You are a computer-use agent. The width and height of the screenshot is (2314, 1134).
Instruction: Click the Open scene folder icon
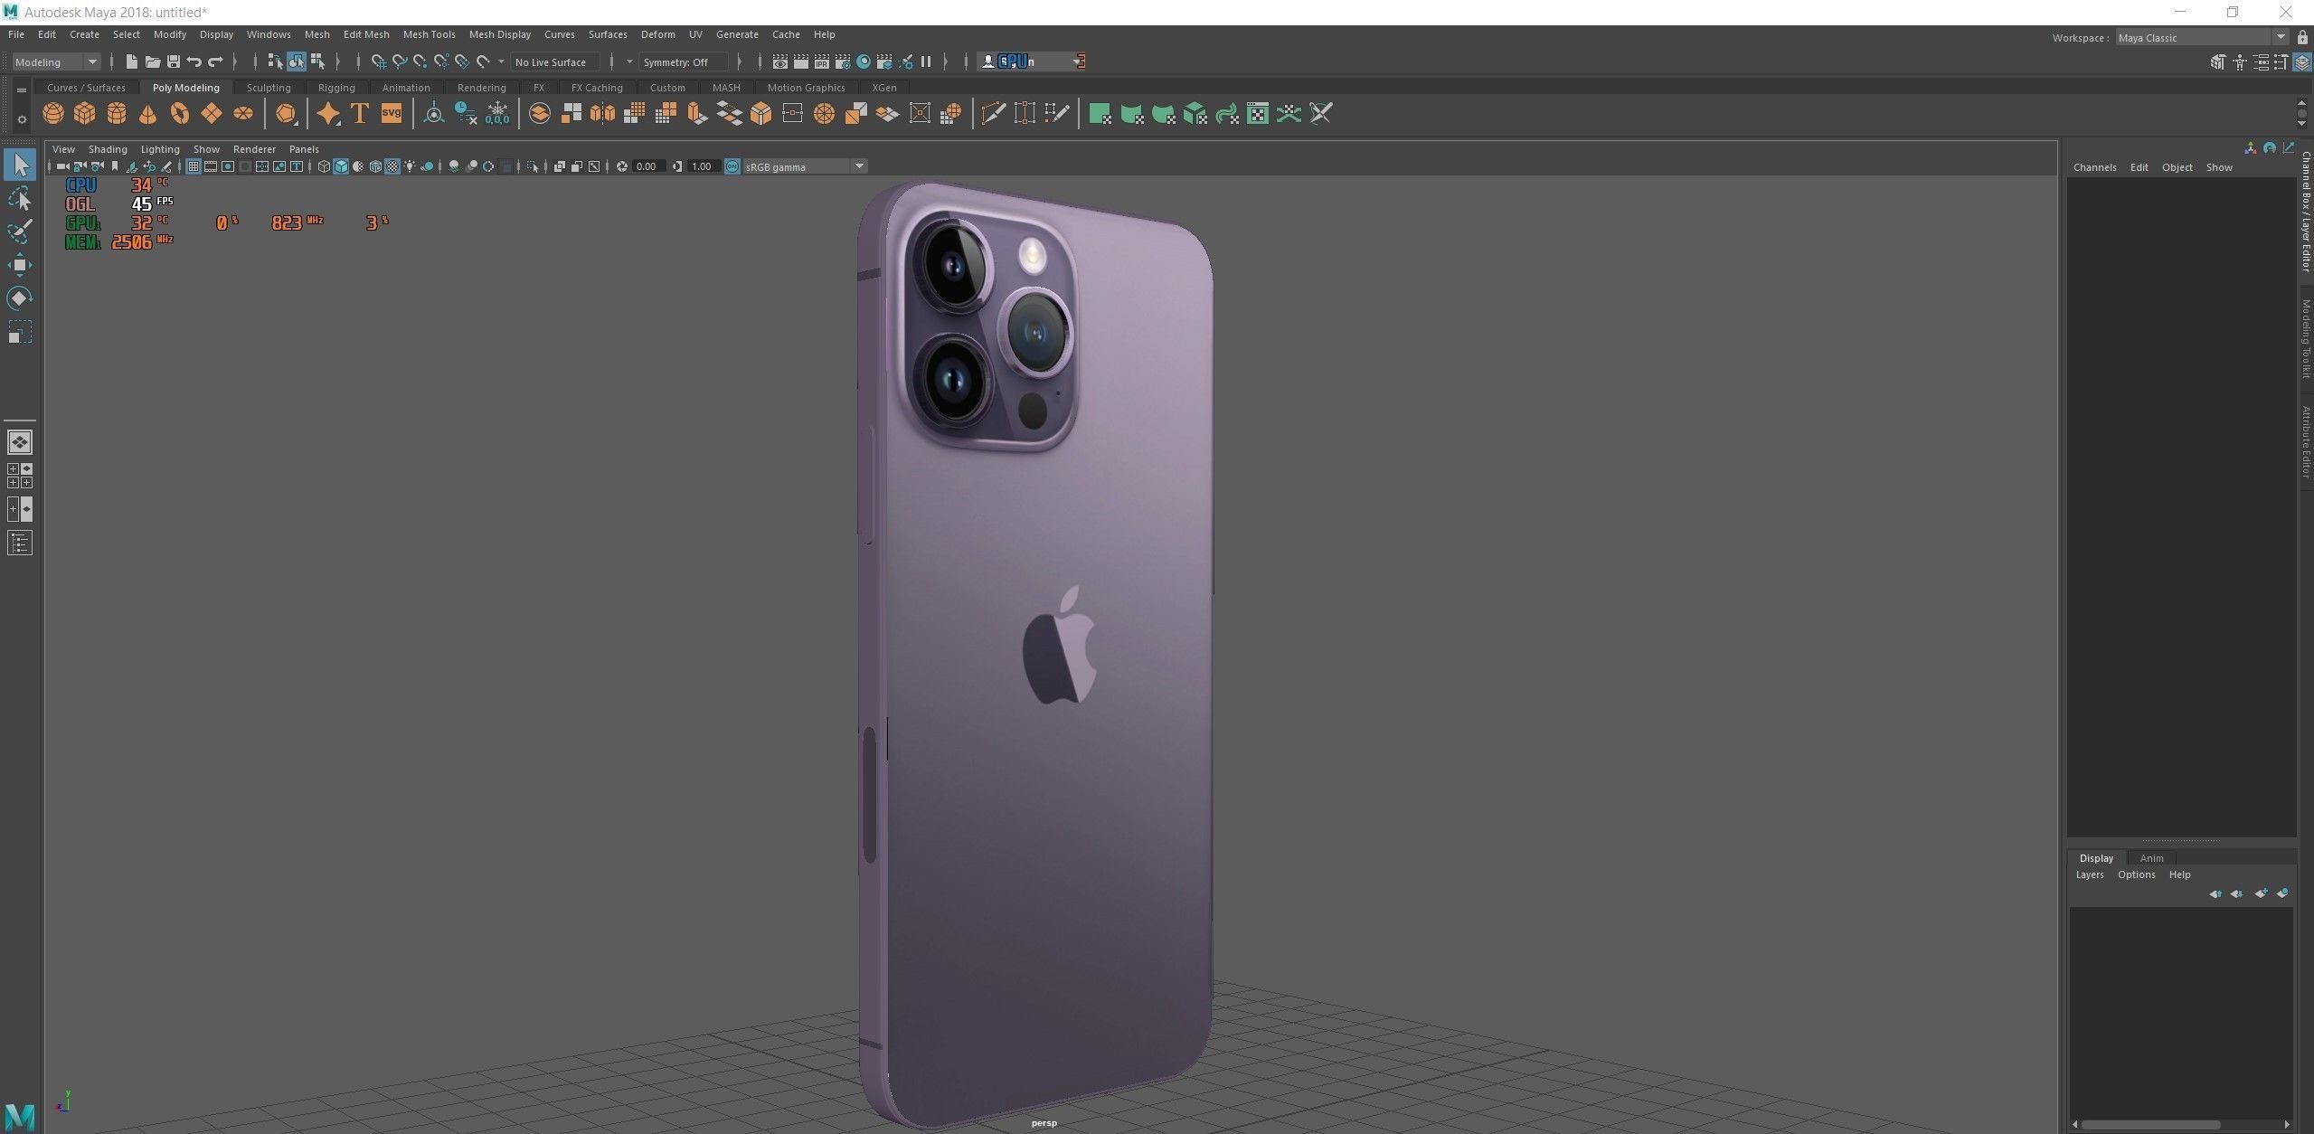[153, 61]
